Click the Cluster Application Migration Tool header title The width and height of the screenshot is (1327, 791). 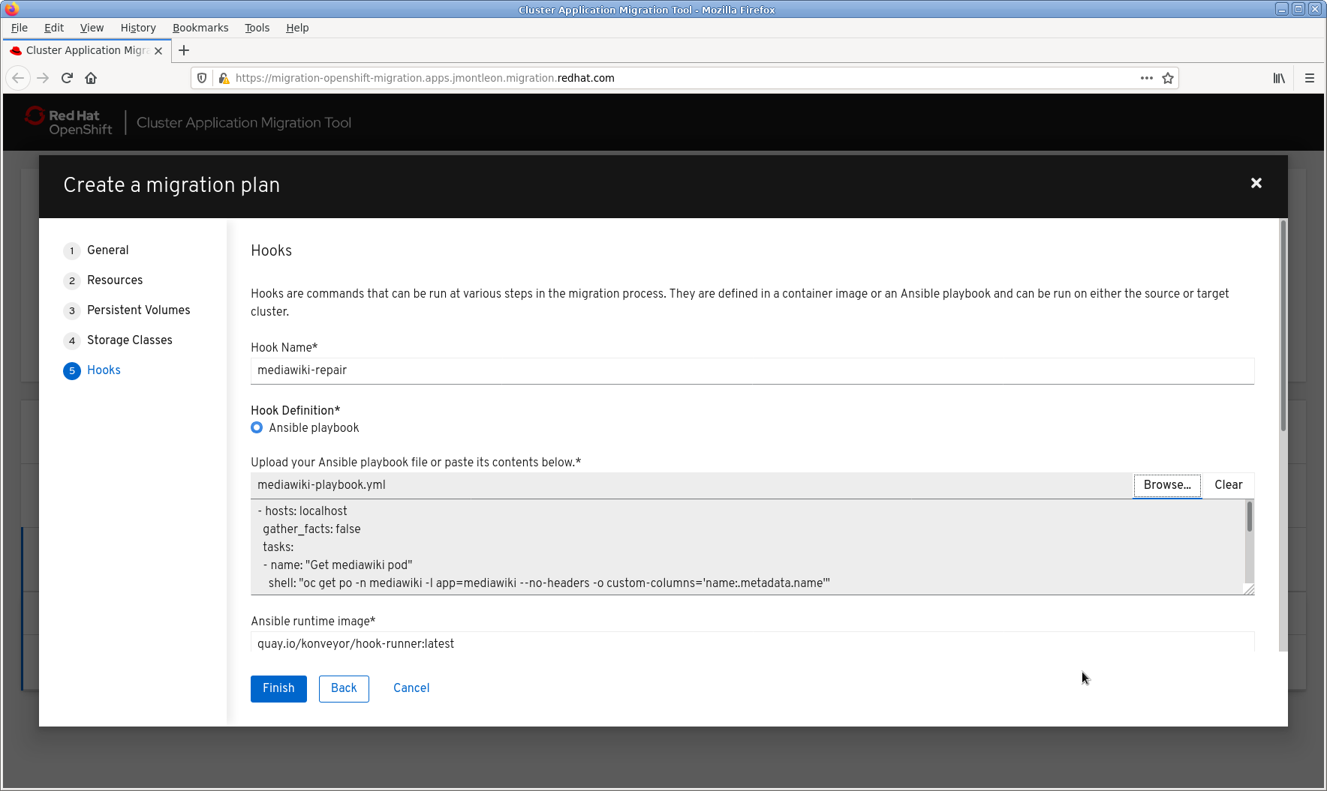tap(244, 122)
